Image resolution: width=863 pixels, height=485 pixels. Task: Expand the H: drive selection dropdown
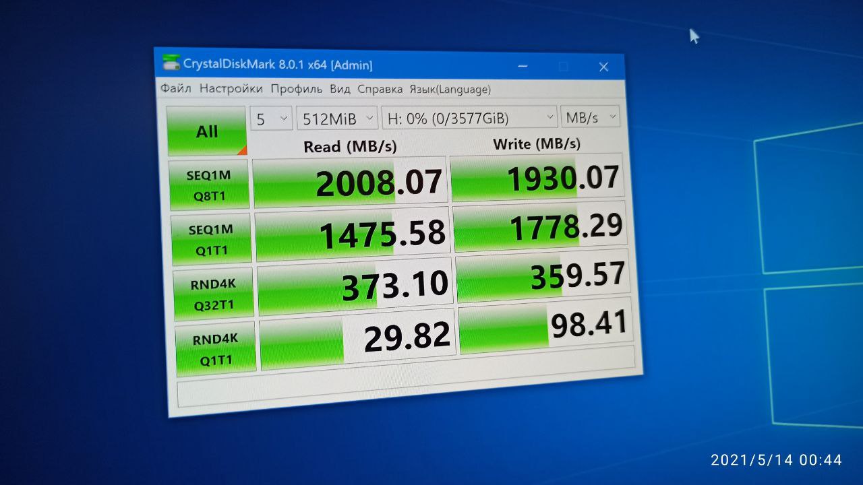pyautogui.click(x=469, y=117)
